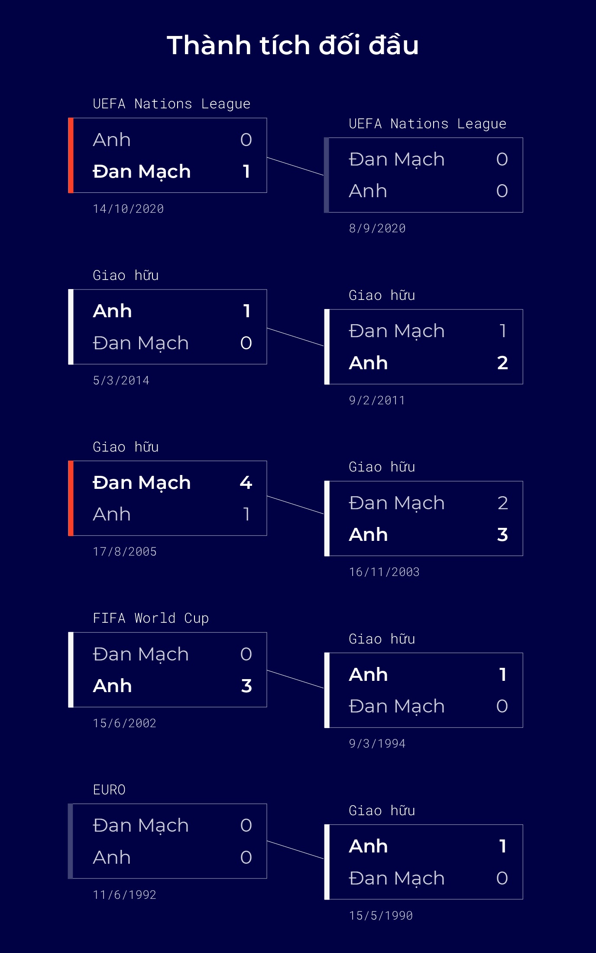
Task: Click the EURO competition label
Action: point(109,790)
